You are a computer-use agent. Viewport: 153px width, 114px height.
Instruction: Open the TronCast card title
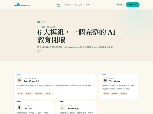coord(114,81)
